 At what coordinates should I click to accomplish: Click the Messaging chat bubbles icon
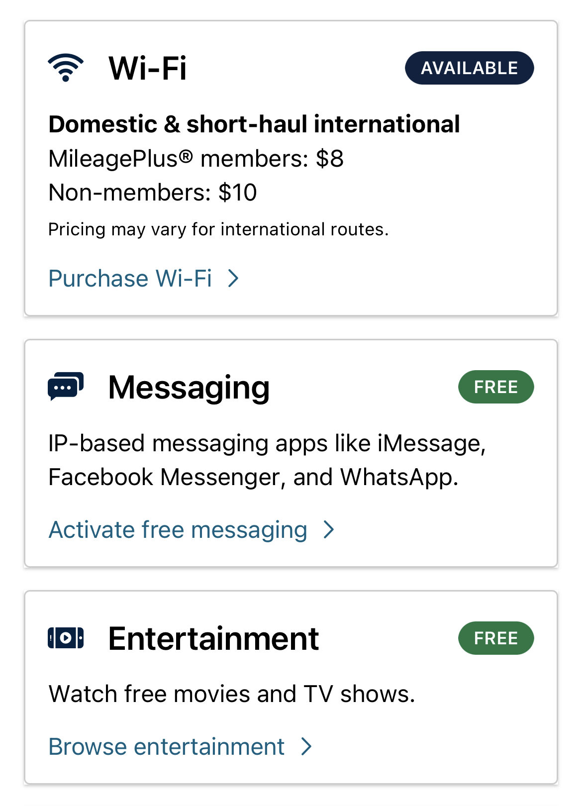(66, 386)
